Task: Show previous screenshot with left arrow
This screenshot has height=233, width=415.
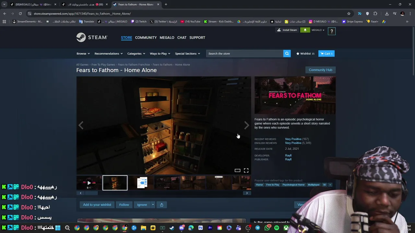Action: point(81,125)
